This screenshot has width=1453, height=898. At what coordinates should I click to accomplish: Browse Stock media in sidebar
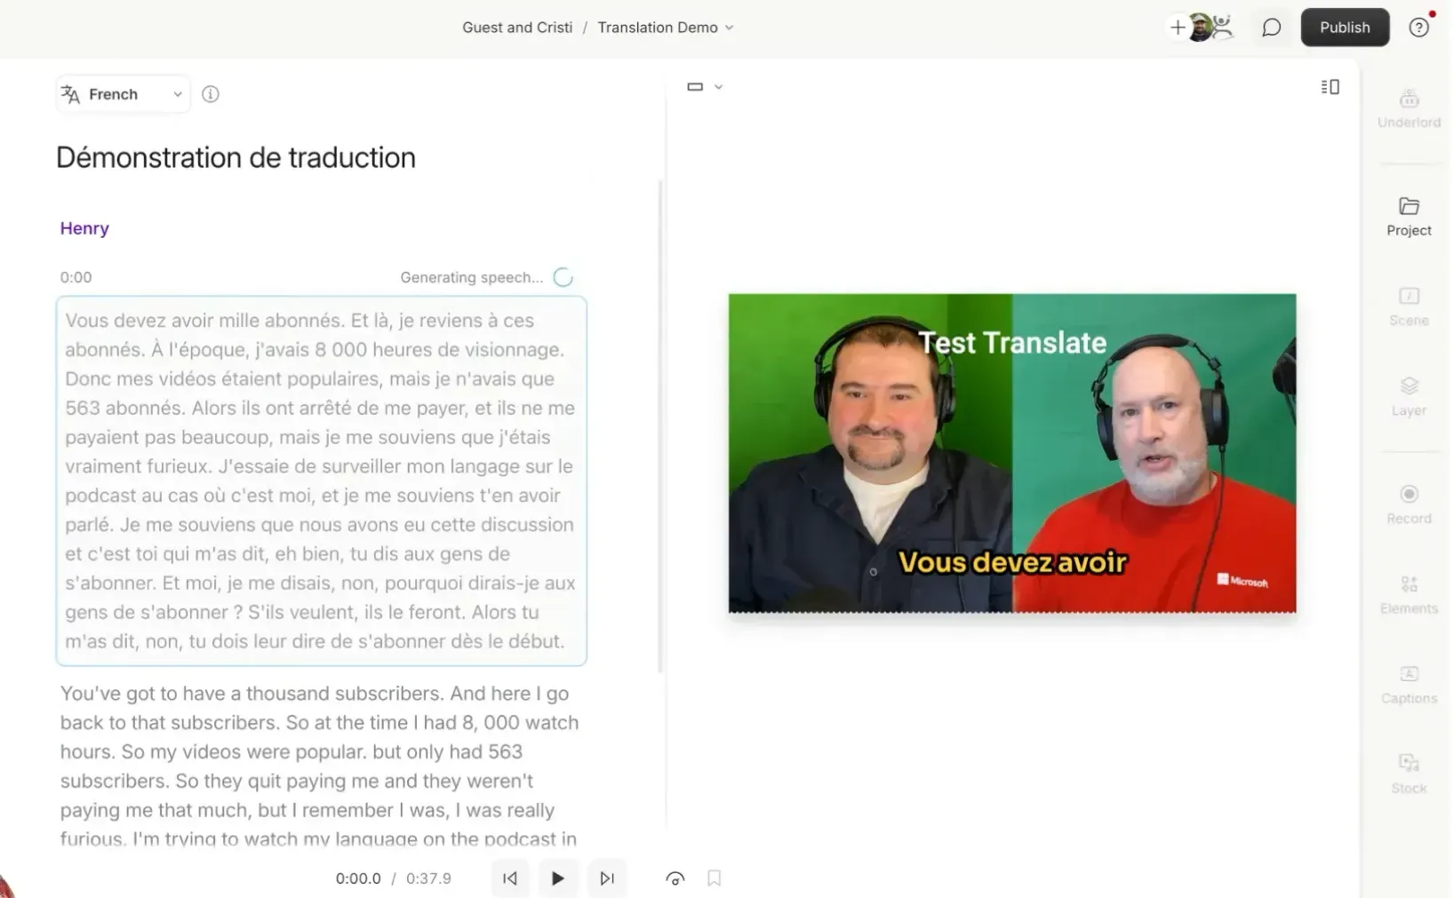point(1409,773)
